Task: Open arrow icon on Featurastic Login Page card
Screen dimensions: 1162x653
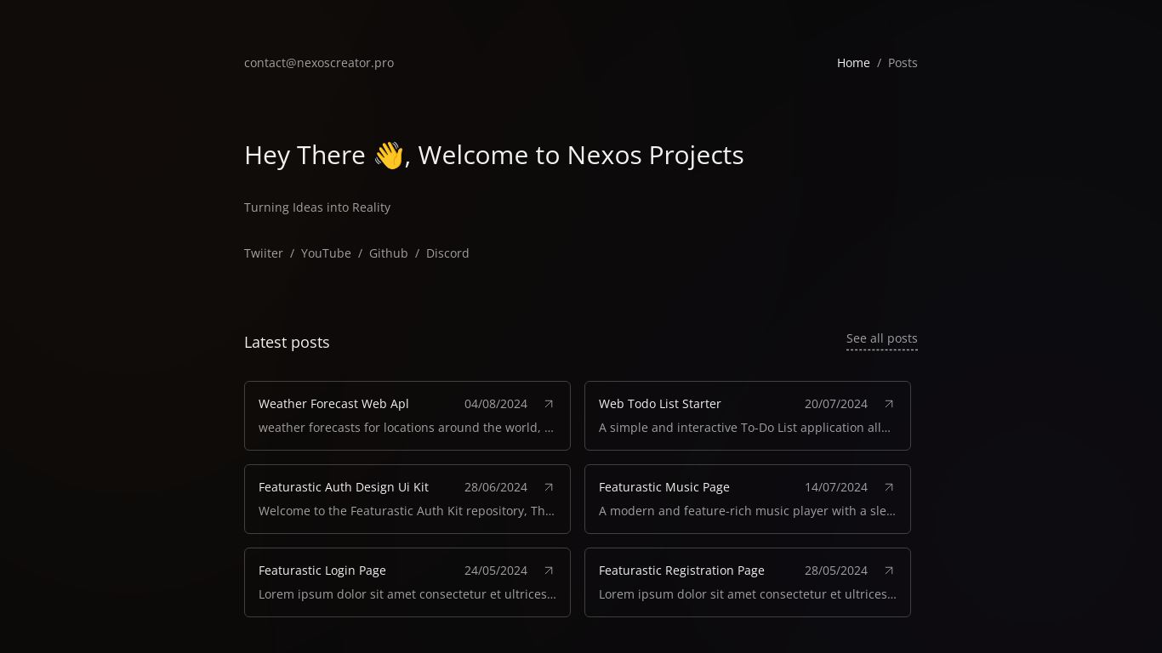Action: click(x=549, y=571)
